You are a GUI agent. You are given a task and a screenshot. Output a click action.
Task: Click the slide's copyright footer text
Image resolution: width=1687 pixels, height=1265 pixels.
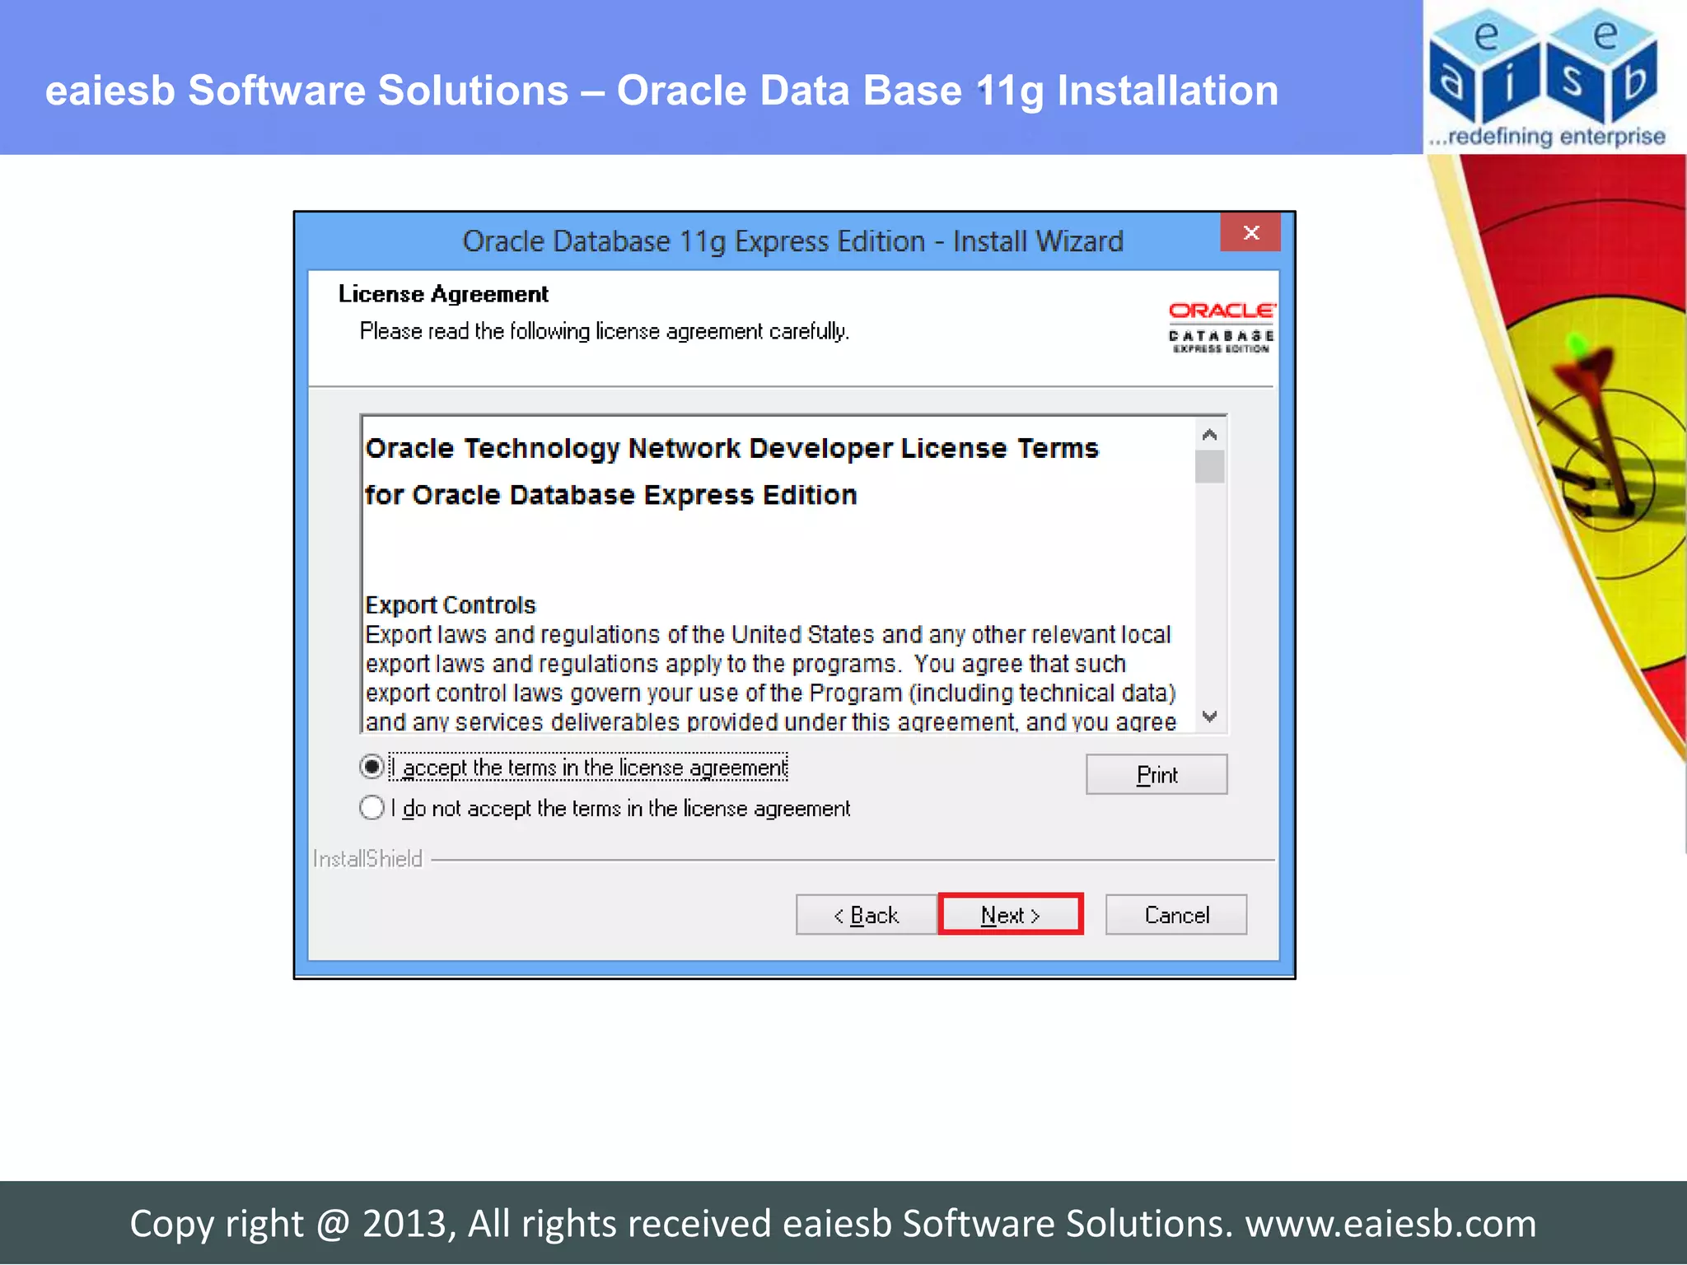click(x=833, y=1224)
